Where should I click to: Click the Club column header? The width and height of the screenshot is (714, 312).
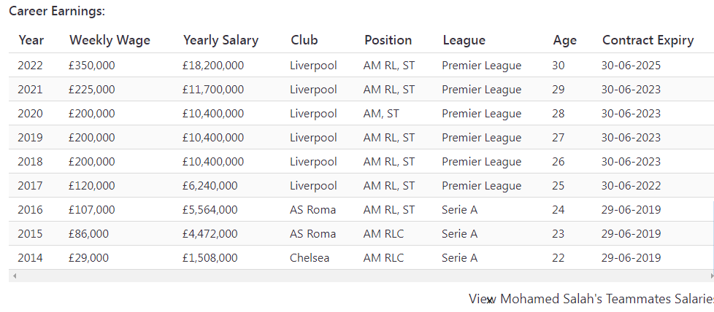coord(304,40)
